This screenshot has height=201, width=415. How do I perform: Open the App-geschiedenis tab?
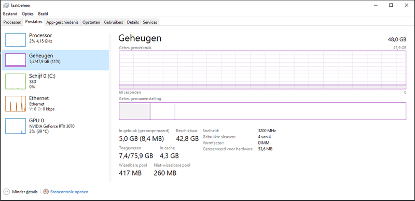(x=62, y=22)
